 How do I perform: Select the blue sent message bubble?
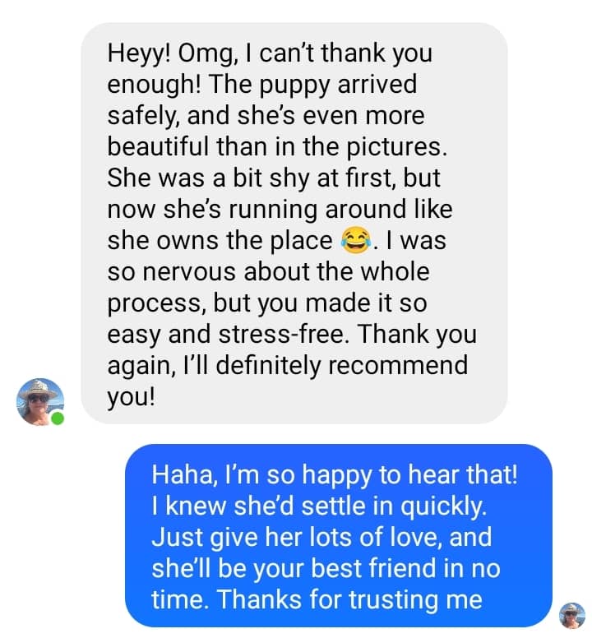(339, 535)
